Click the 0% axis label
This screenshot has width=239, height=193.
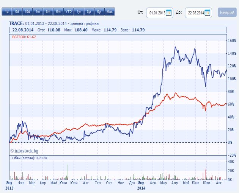pyautogui.click(x=230, y=143)
